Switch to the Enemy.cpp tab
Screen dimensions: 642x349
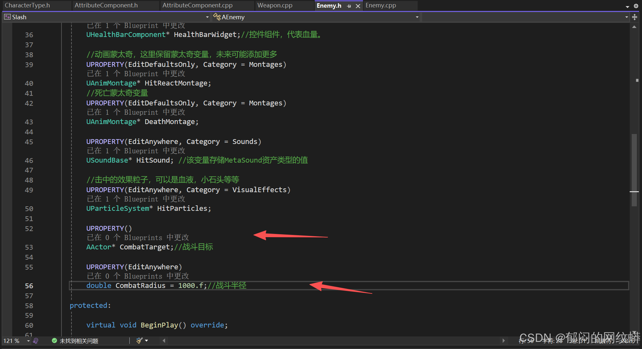click(381, 5)
